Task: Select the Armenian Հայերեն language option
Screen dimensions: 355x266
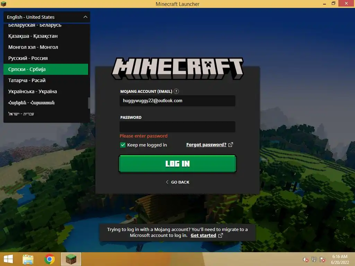Action: click(46, 103)
